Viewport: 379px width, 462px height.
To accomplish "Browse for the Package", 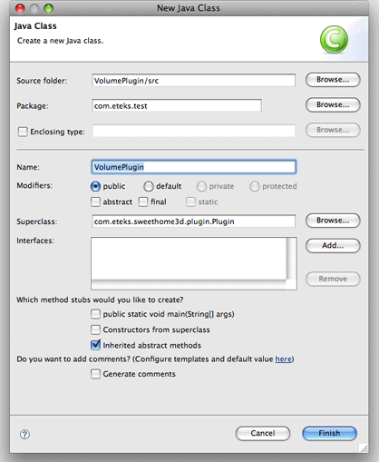I will 333,104.
